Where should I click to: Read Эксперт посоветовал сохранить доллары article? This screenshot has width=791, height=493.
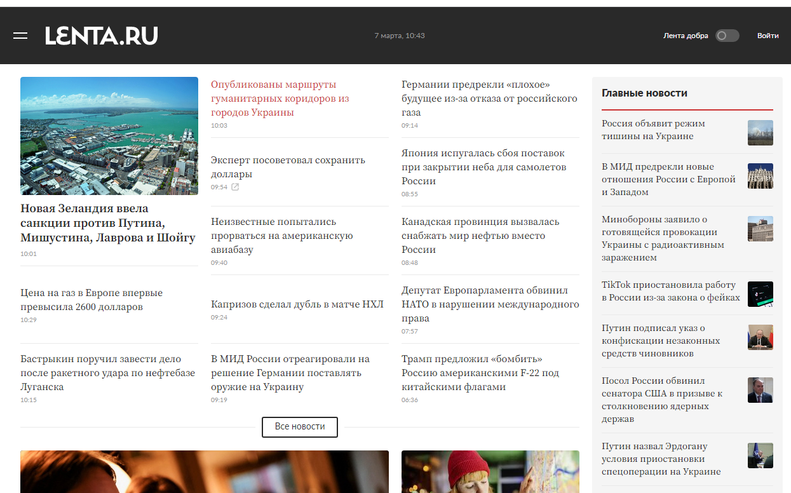[288, 166]
